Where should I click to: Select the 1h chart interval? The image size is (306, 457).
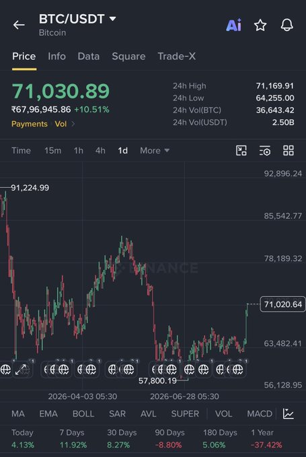(x=78, y=151)
